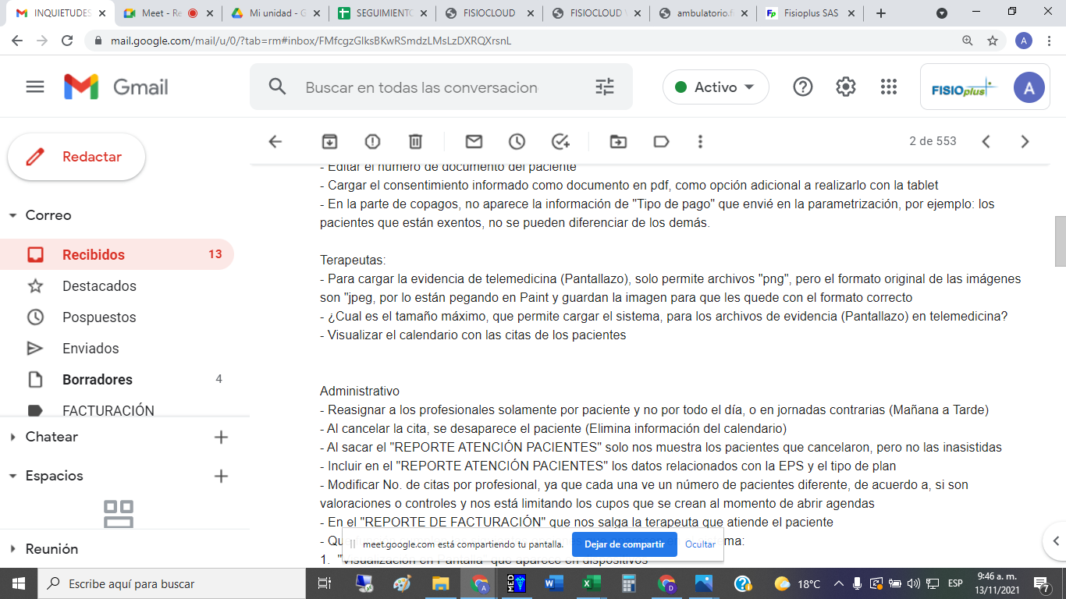
Task: Open the Activo status dropdown
Action: [x=716, y=87]
